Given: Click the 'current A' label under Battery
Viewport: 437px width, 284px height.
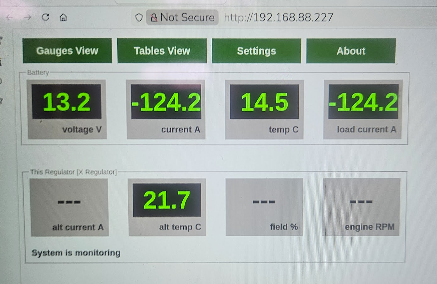Looking at the screenshot, I should (x=181, y=129).
